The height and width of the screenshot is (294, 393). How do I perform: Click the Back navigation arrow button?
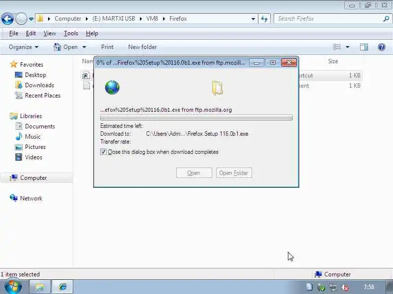pyautogui.click(x=7, y=19)
